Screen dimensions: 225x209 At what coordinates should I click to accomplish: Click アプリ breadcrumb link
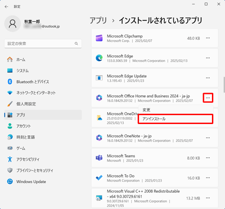[98, 21]
